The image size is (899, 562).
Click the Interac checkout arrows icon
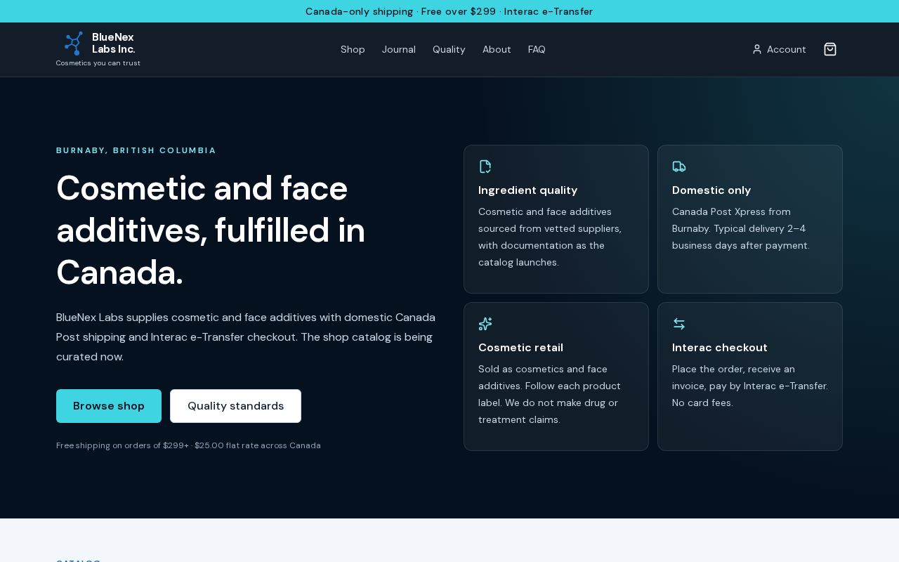(679, 324)
